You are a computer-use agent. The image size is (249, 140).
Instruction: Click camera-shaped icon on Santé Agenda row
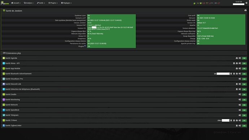[237, 58]
